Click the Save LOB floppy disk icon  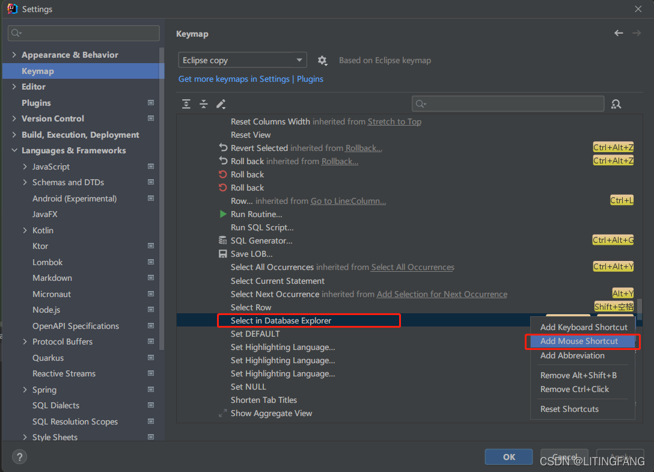[x=223, y=254]
